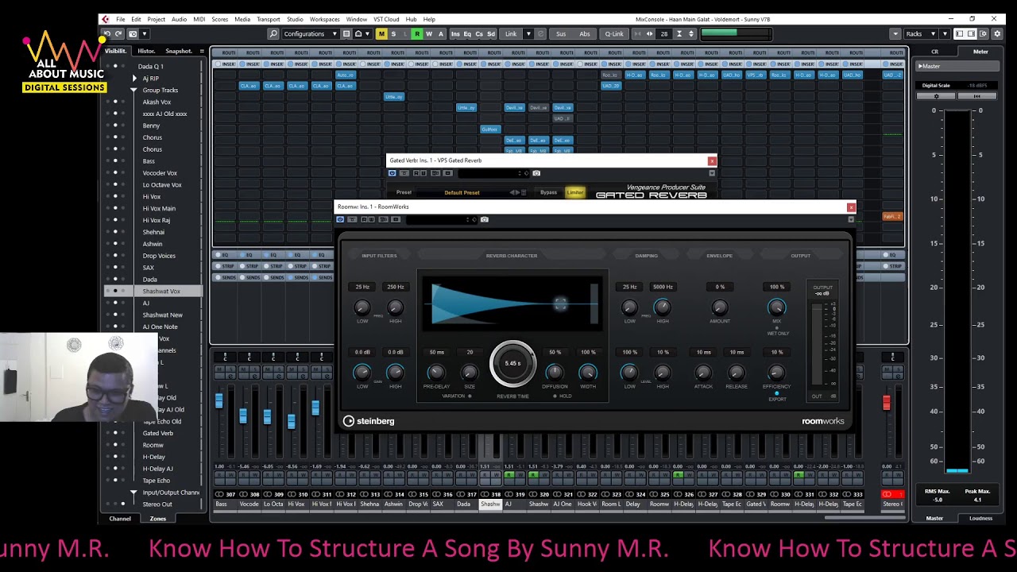Switch to the Meter tab
The height and width of the screenshot is (572, 1017).
click(x=980, y=52)
